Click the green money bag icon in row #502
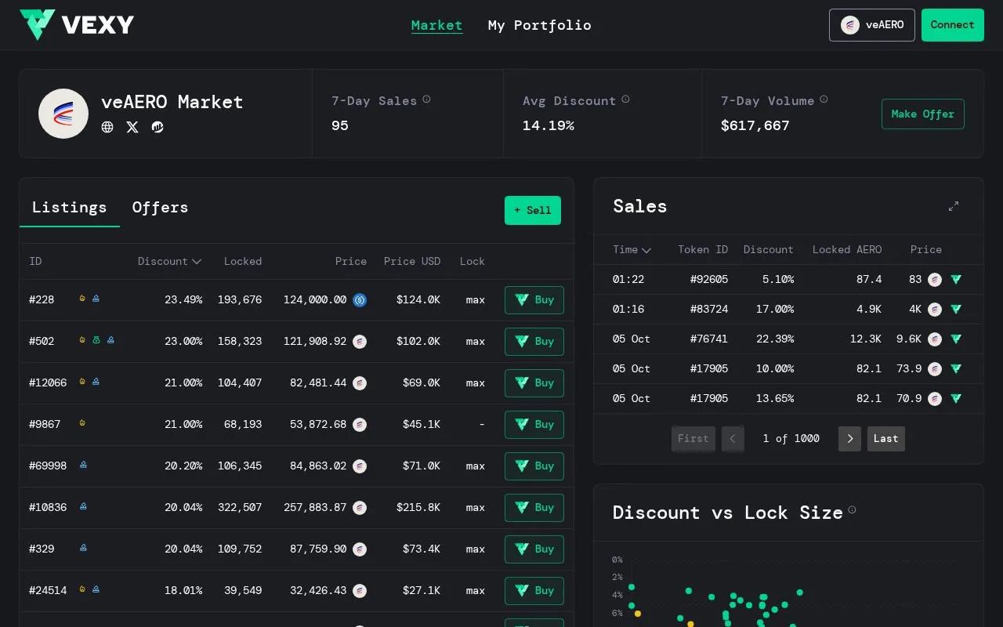Viewport: 1003px width, 627px height. pos(96,340)
